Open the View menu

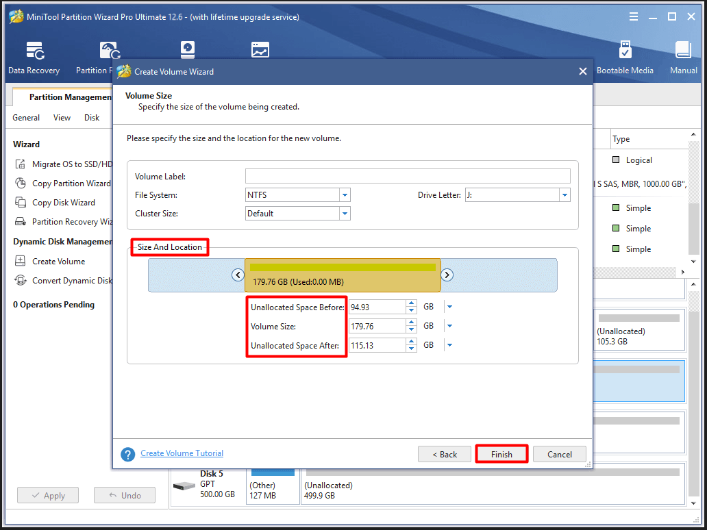coord(62,118)
